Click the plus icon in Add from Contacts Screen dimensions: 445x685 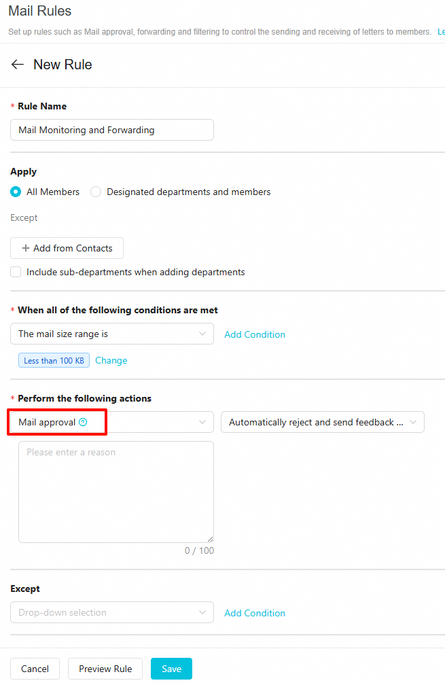[26, 248]
